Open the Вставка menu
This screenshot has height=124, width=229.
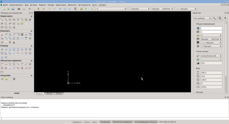click(33, 5)
